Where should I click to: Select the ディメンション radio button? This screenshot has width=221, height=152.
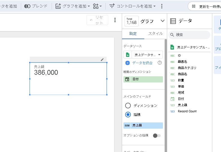128,106
